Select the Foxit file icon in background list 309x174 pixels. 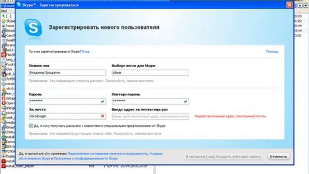click(x=3, y=64)
